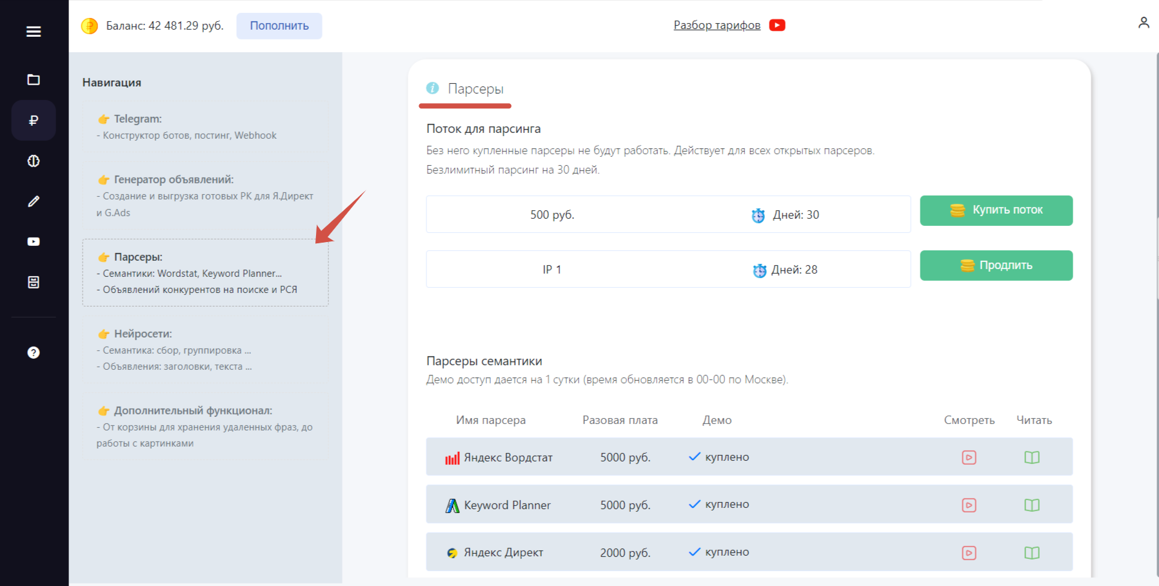The width and height of the screenshot is (1159, 586).
Task: Click 2000 руб. price for Яндекс Директ
Action: (625, 553)
